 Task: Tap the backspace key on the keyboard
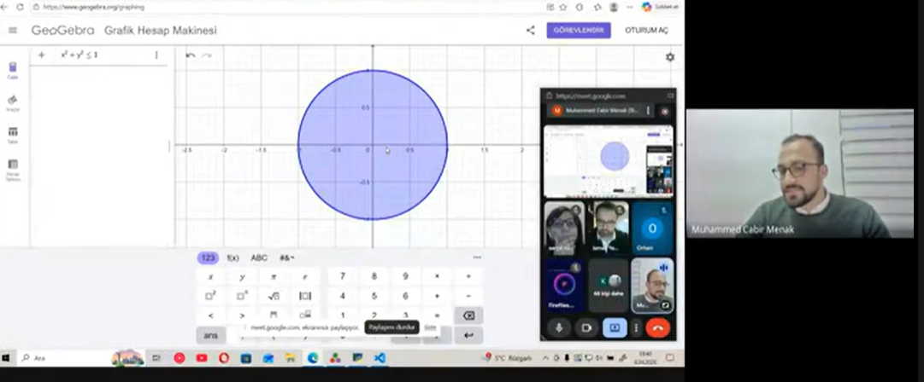tap(468, 315)
